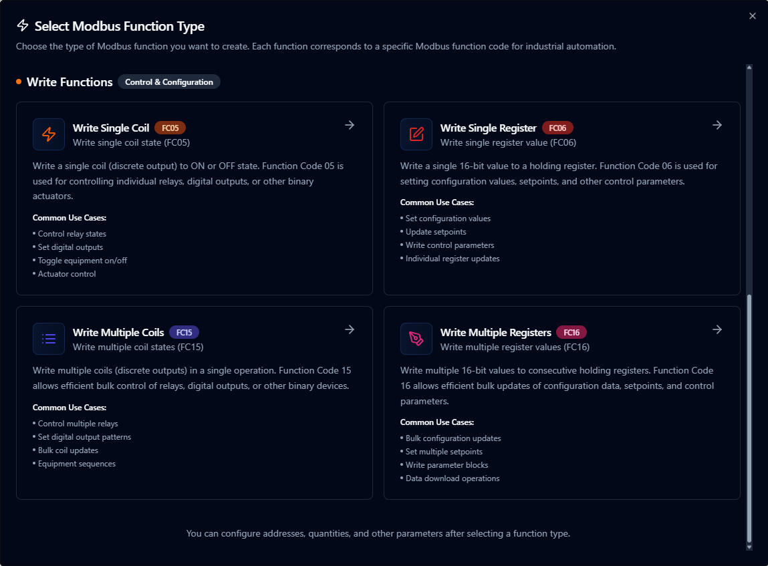Click the arrow on Write Single Coil card
Viewport: 768px width, 566px height.
tap(349, 125)
